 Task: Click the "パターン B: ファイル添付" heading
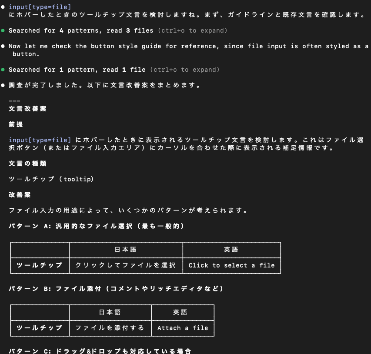click(116, 289)
